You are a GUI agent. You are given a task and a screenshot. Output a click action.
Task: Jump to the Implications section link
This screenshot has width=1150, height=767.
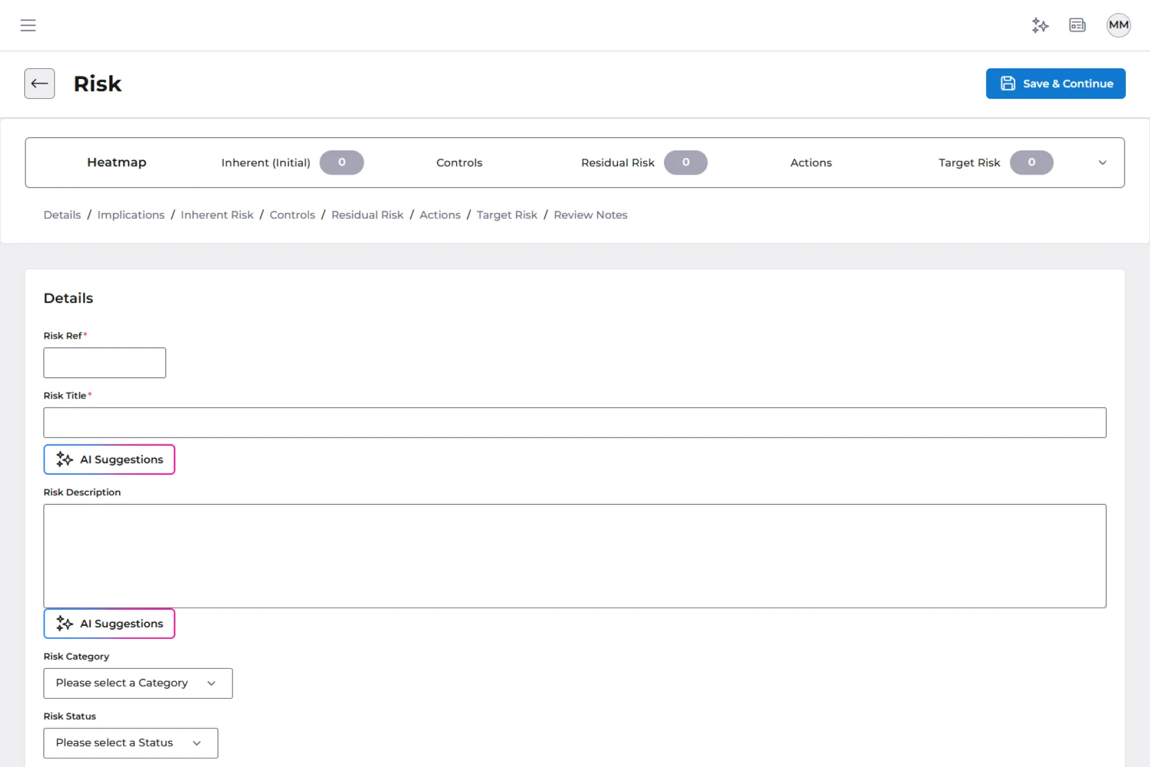click(x=131, y=215)
